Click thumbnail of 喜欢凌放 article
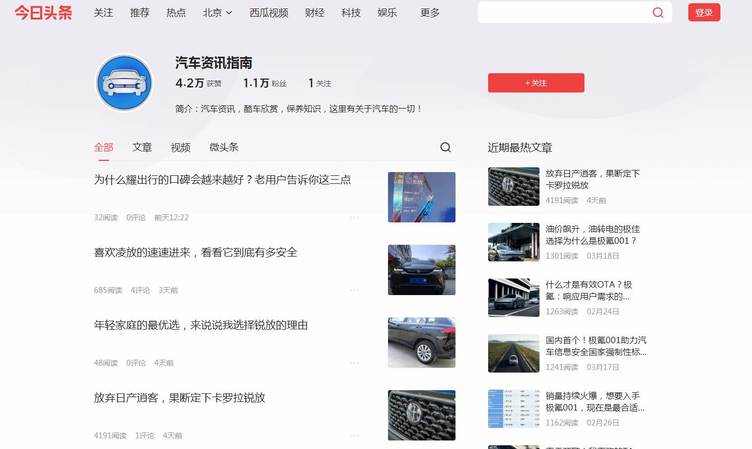 (x=422, y=270)
